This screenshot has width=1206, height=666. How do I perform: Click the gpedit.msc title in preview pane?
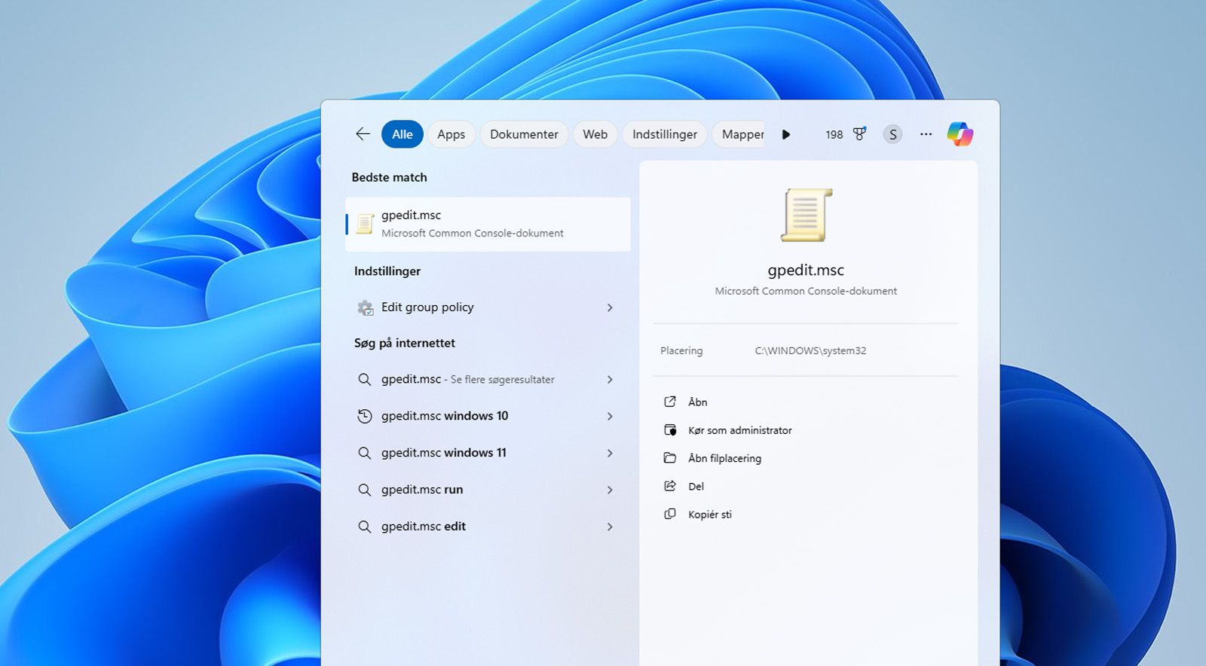[806, 270]
